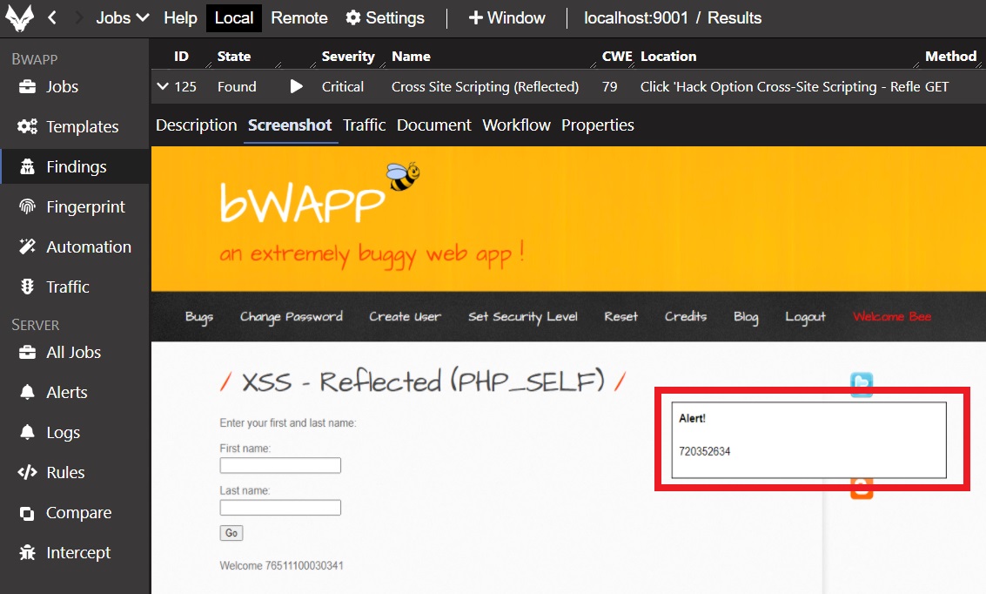This screenshot has height=594, width=986.
Task: Open the Description tab
Action: pyautogui.click(x=196, y=125)
